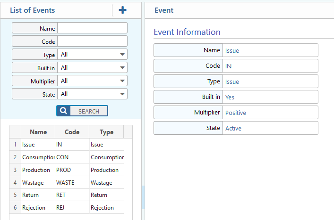Viewport: 334px width, 220px height.
Task: Open the Built in filter dropdown
Action: point(92,67)
